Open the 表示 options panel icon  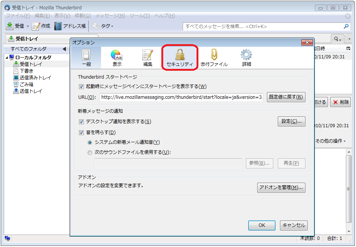point(117,58)
